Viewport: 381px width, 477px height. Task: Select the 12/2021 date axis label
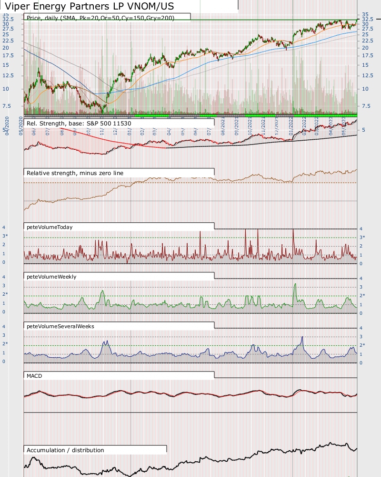[277, 125]
